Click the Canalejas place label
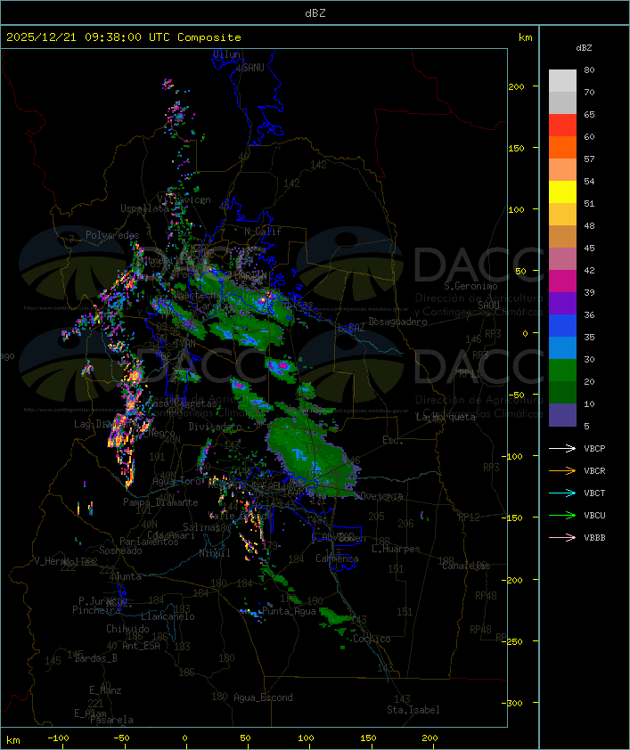This screenshot has height=750, width=630. [466, 566]
